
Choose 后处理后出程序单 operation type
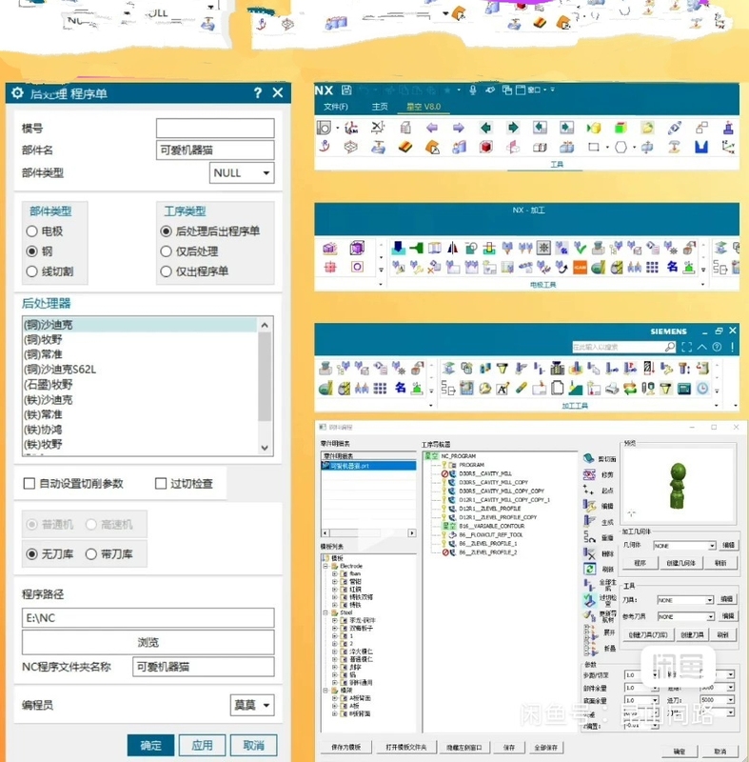[166, 231]
